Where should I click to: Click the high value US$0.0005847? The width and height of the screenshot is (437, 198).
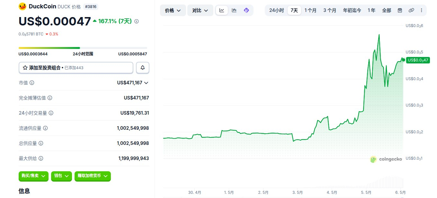133,54
